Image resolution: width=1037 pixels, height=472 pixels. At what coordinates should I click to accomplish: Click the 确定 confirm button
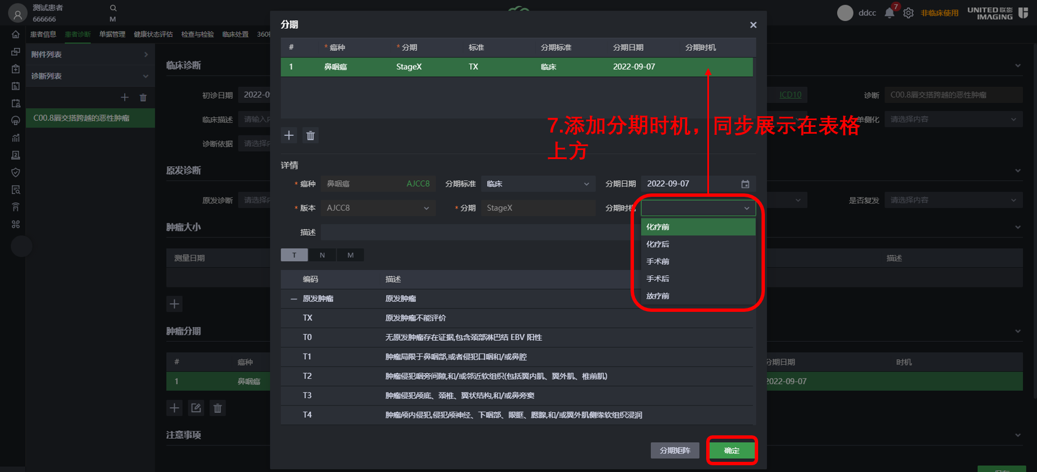coord(732,451)
